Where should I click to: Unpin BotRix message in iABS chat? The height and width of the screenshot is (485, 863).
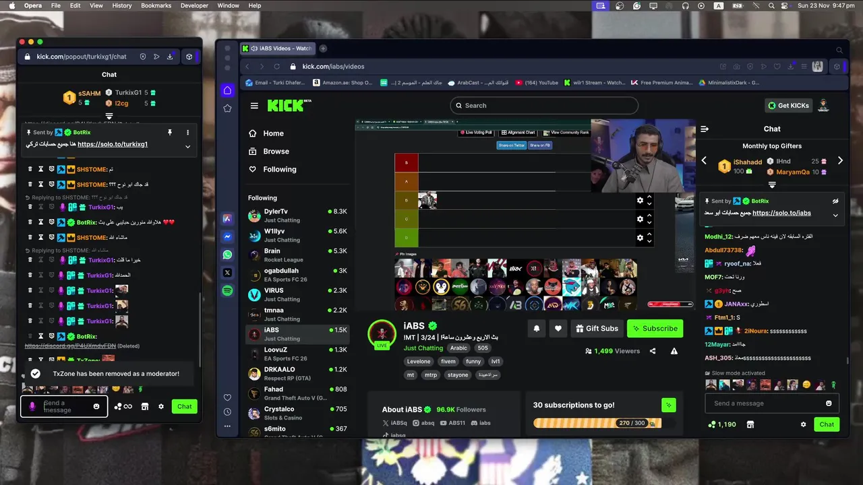(835, 201)
